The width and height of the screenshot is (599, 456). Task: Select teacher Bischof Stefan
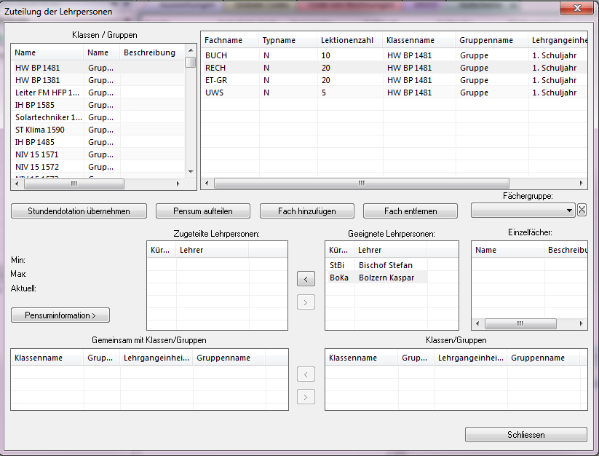point(385,265)
